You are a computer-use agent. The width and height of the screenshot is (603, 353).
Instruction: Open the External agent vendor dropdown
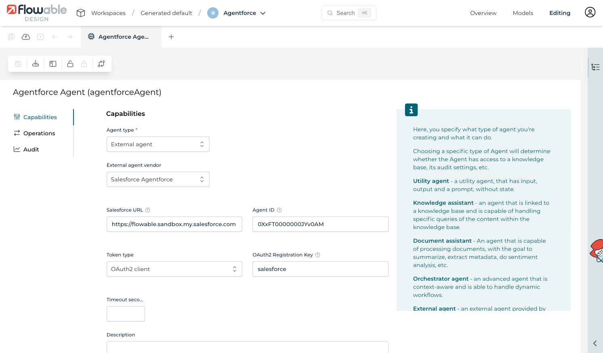pyautogui.click(x=158, y=179)
